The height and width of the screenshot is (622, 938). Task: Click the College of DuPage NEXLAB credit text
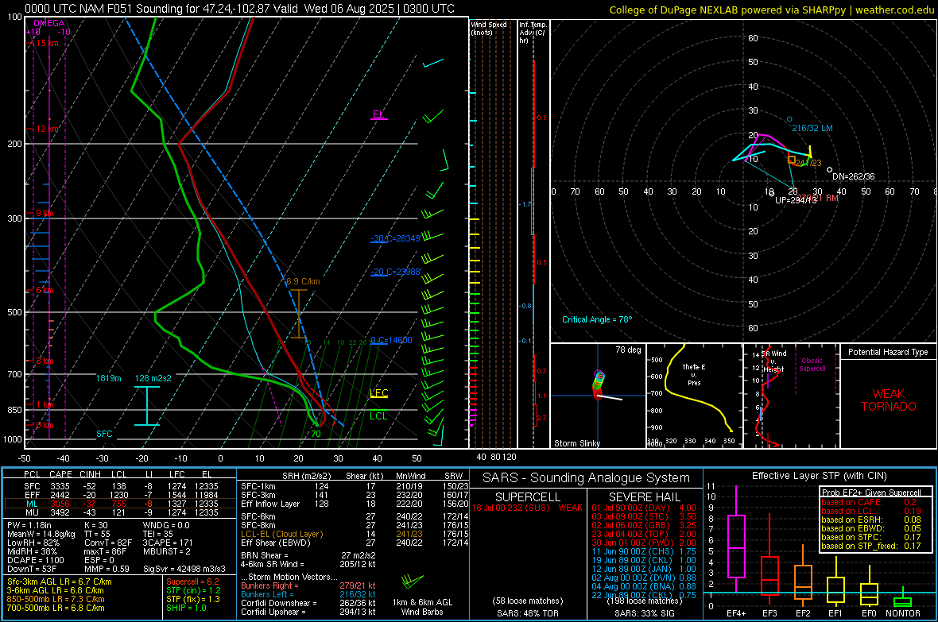(771, 10)
